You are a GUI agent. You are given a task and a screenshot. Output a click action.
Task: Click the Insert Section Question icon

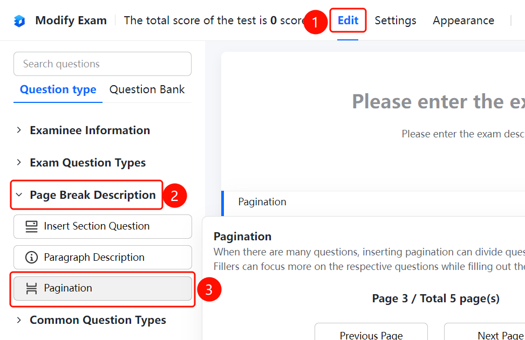tap(31, 226)
